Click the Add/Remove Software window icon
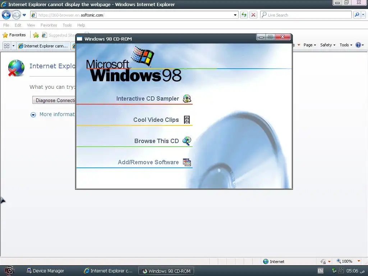Screen dimensions: 368x276 click(187, 162)
